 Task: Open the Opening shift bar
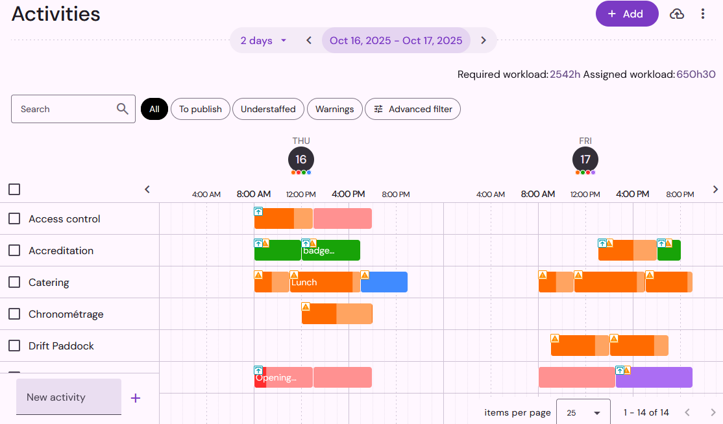284,377
